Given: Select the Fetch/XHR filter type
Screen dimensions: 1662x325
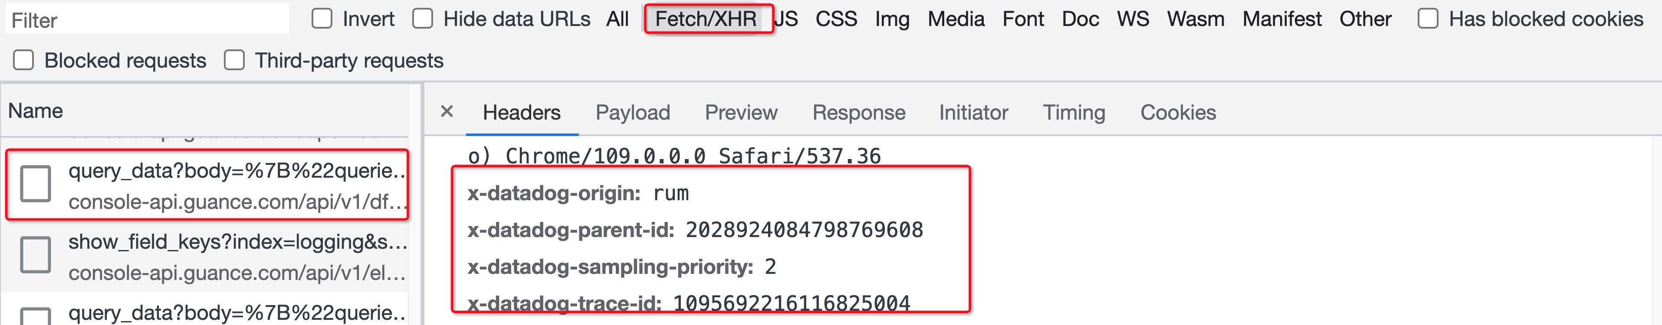Looking at the screenshot, I should pyautogui.click(x=706, y=19).
